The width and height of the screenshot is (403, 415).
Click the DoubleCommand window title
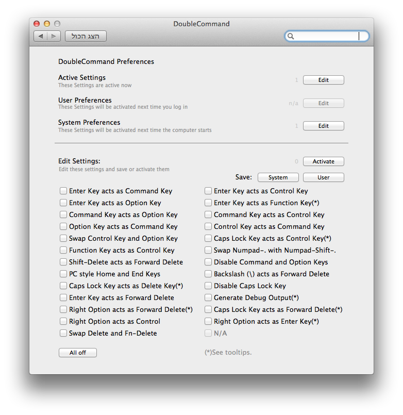point(202,24)
